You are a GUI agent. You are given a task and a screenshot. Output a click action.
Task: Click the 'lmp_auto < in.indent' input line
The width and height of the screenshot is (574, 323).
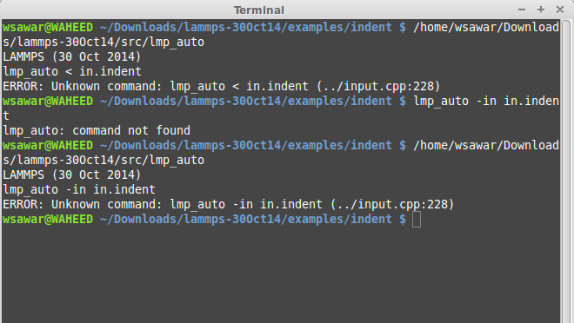tap(72, 72)
